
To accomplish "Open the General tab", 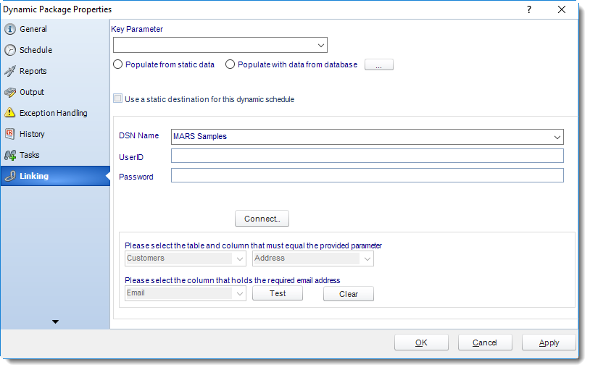I will coord(55,29).
